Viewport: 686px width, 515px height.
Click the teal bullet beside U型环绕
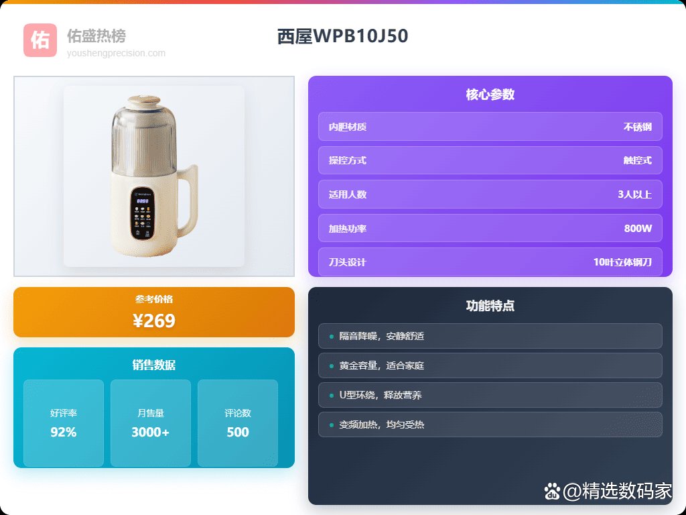(331, 396)
